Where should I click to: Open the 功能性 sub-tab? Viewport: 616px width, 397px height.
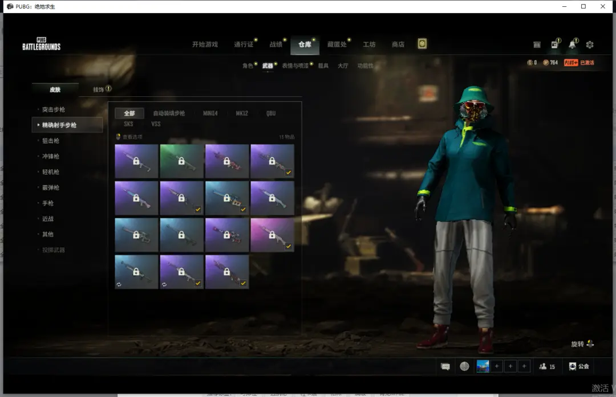pyautogui.click(x=365, y=66)
